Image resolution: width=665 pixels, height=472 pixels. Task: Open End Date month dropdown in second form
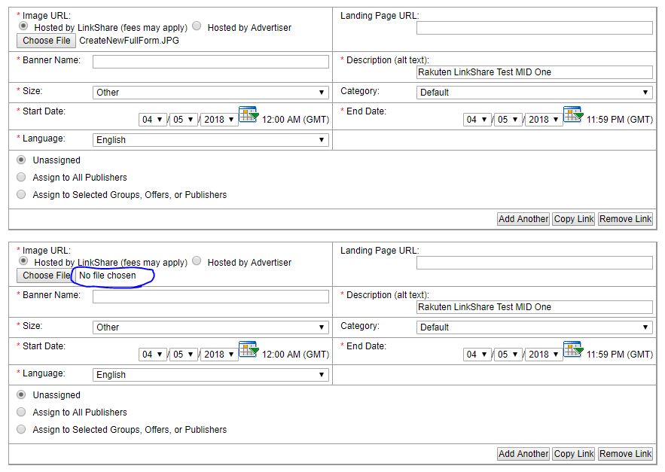pyautogui.click(x=477, y=355)
